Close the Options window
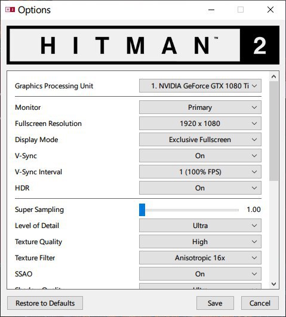 (x=270, y=10)
